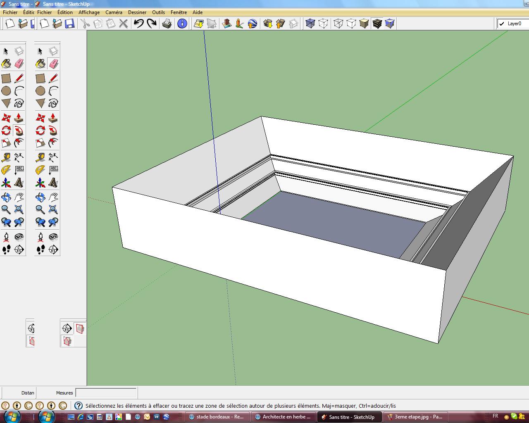Click the Print icon in the toolbar
Screen dimensions: 529x423
(167, 24)
